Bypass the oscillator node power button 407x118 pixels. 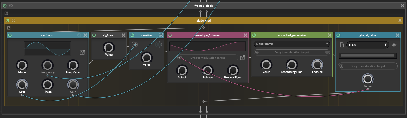(x=10, y=35)
